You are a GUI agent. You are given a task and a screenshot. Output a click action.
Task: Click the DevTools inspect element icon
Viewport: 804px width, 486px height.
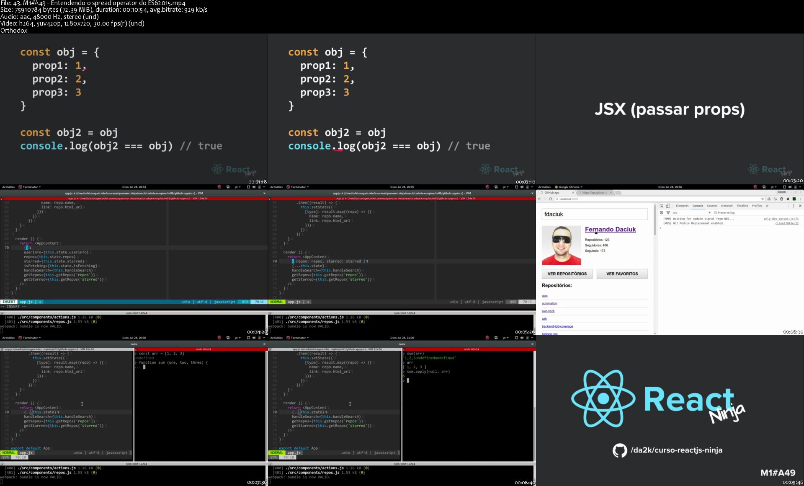point(662,206)
